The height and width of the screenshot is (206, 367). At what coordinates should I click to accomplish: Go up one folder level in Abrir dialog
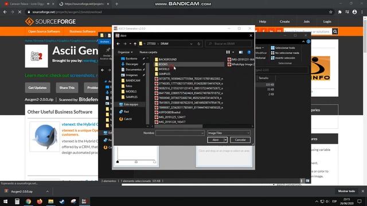click(x=135, y=43)
